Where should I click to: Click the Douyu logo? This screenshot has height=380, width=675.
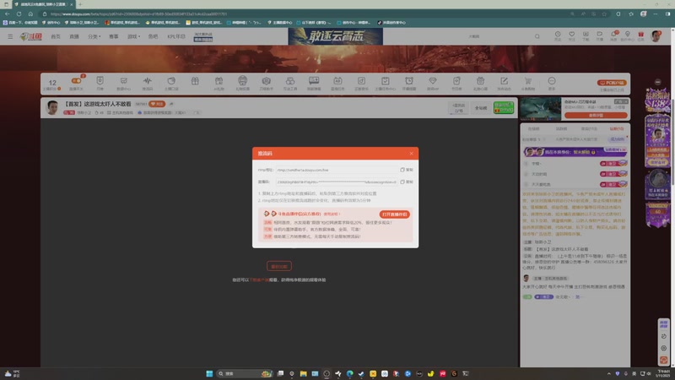[31, 36]
